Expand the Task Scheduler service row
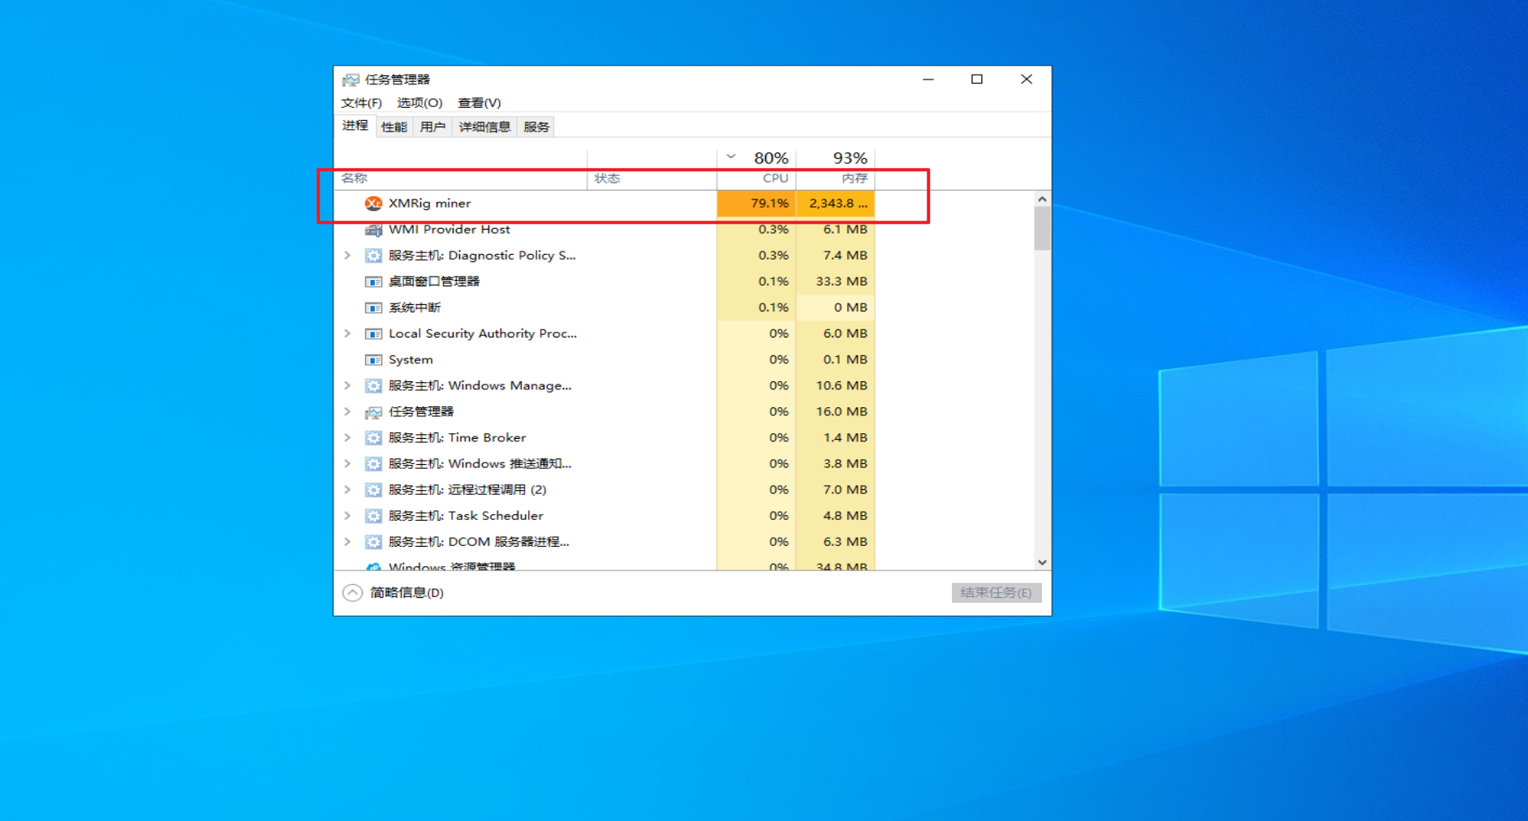Image resolution: width=1528 pixels, height=821 pixels. click(347, 516)
